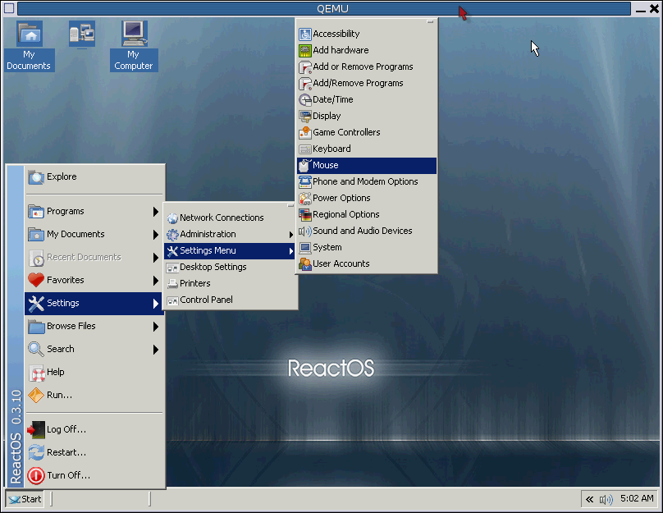663x513 pixels.
Task: Click the Phone and Modem Options icon
Action: [305, 182]
